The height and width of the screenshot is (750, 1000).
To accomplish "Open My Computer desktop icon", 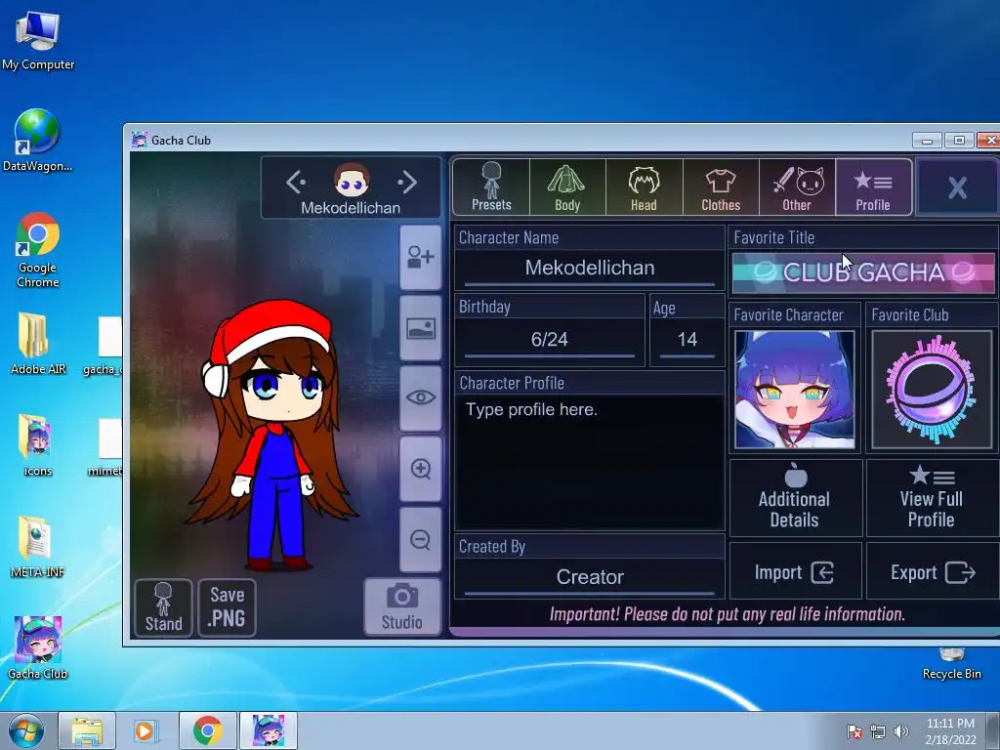I will point(38,41).
